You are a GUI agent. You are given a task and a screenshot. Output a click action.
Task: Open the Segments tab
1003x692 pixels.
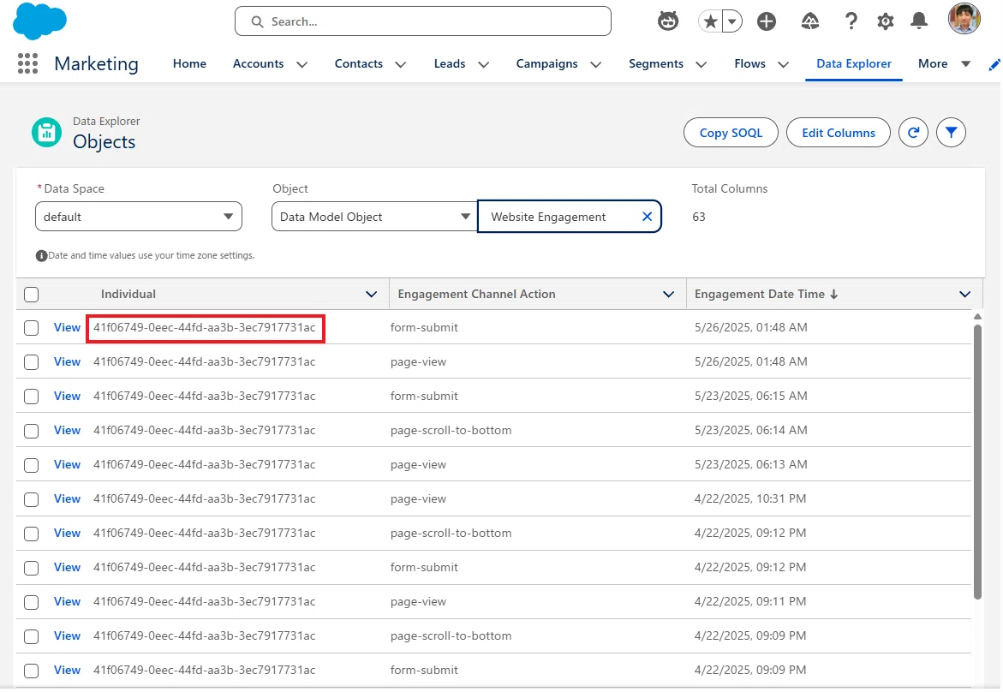(655, 63)
